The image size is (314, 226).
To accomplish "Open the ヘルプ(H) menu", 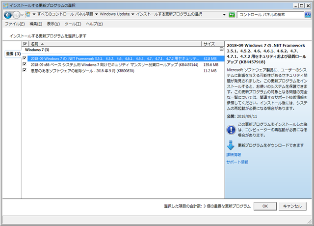I will [94, 24].
